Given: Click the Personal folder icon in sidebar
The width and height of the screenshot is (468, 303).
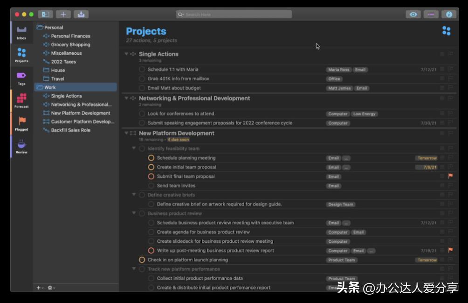Looking at the screenshot, I should tap(40, 27).
